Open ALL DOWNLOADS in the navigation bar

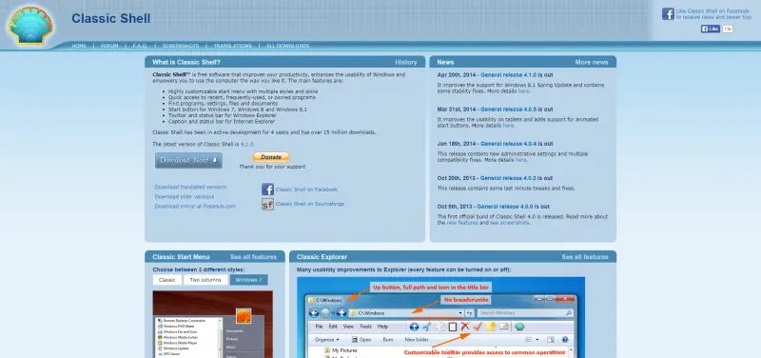point(288,46)
